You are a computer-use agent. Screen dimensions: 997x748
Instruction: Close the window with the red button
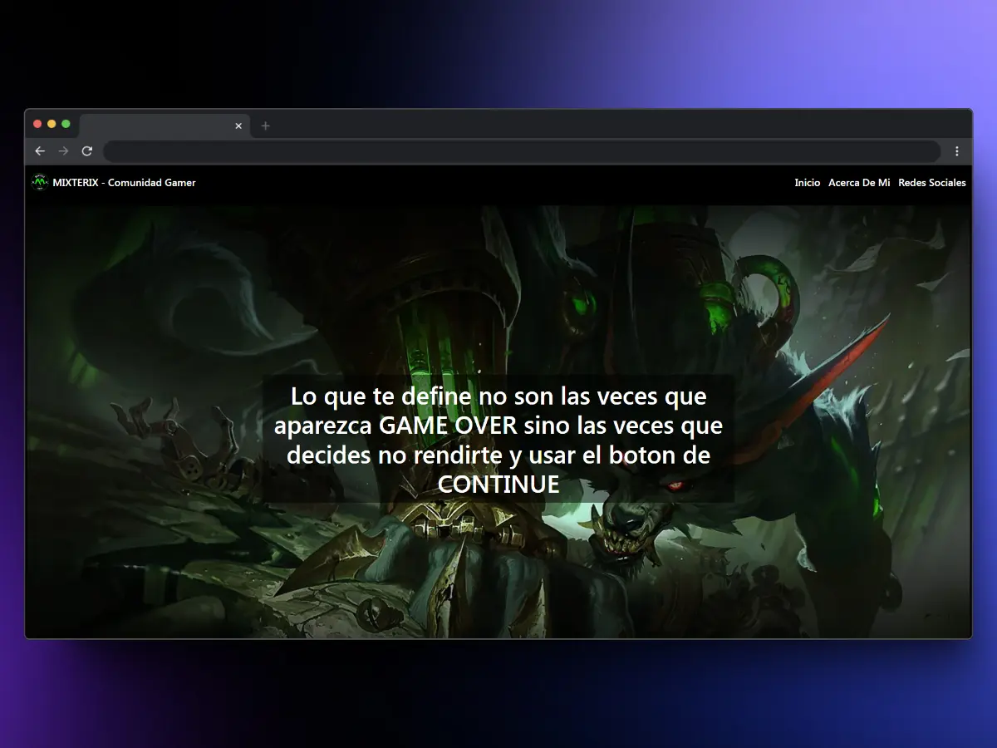pyautogui.click(x=37, y=124)
